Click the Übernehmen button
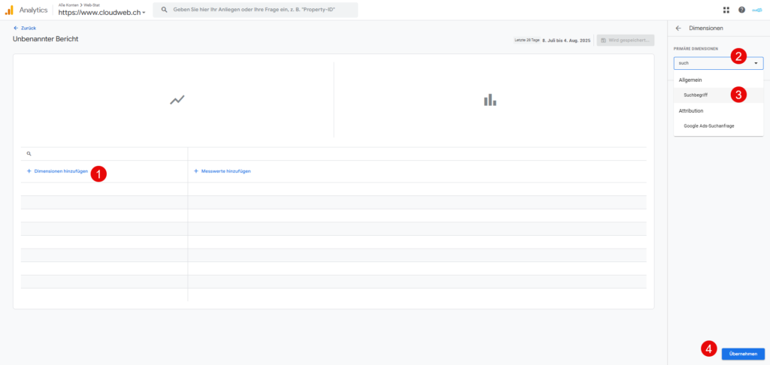The width and height of the screenshot is (770, 365). pyautogui.click(x=743, y=354)
